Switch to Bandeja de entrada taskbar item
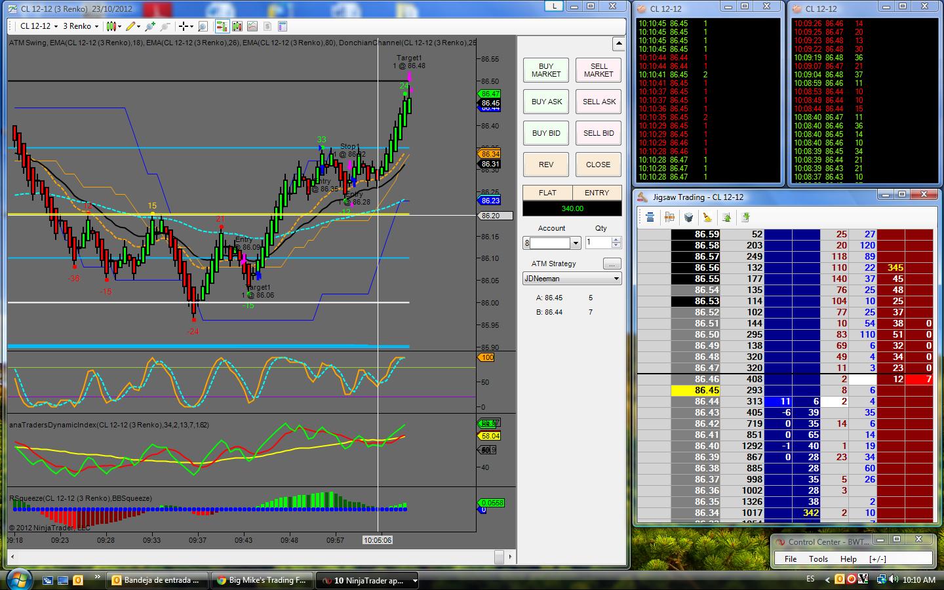Image resolution: width=944 pixels, height=590 pixels. coord(157,580)
